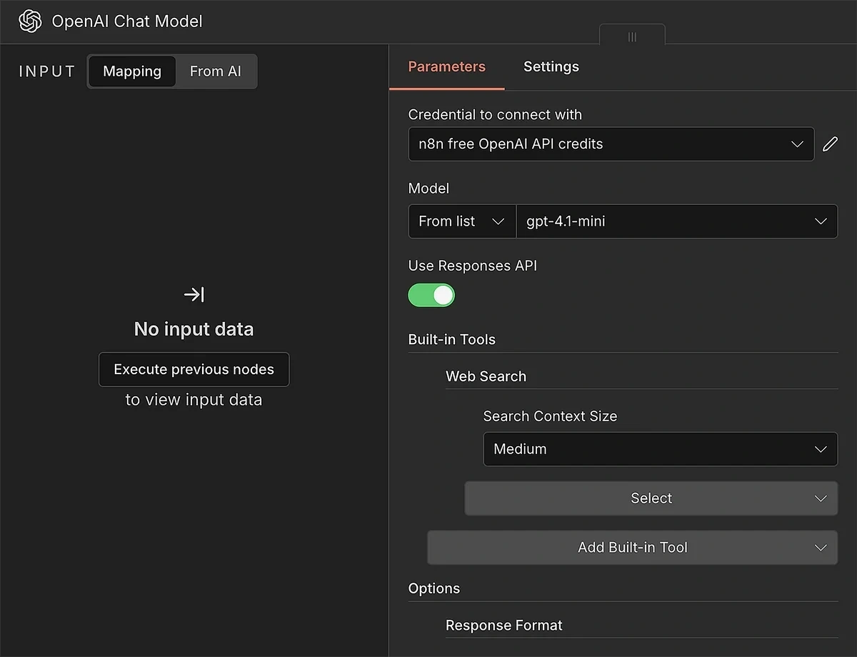Open the Settings tab
The height and width of the screenshot is (657, 857).
(551, 66)
